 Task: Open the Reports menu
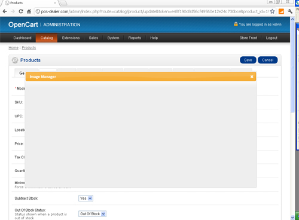[135, 38]
